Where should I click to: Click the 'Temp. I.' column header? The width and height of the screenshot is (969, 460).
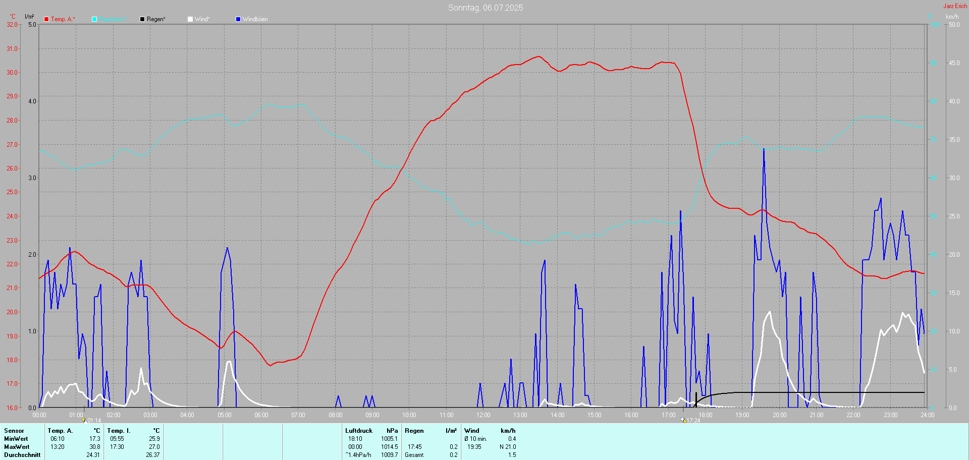tap(119, 431)
